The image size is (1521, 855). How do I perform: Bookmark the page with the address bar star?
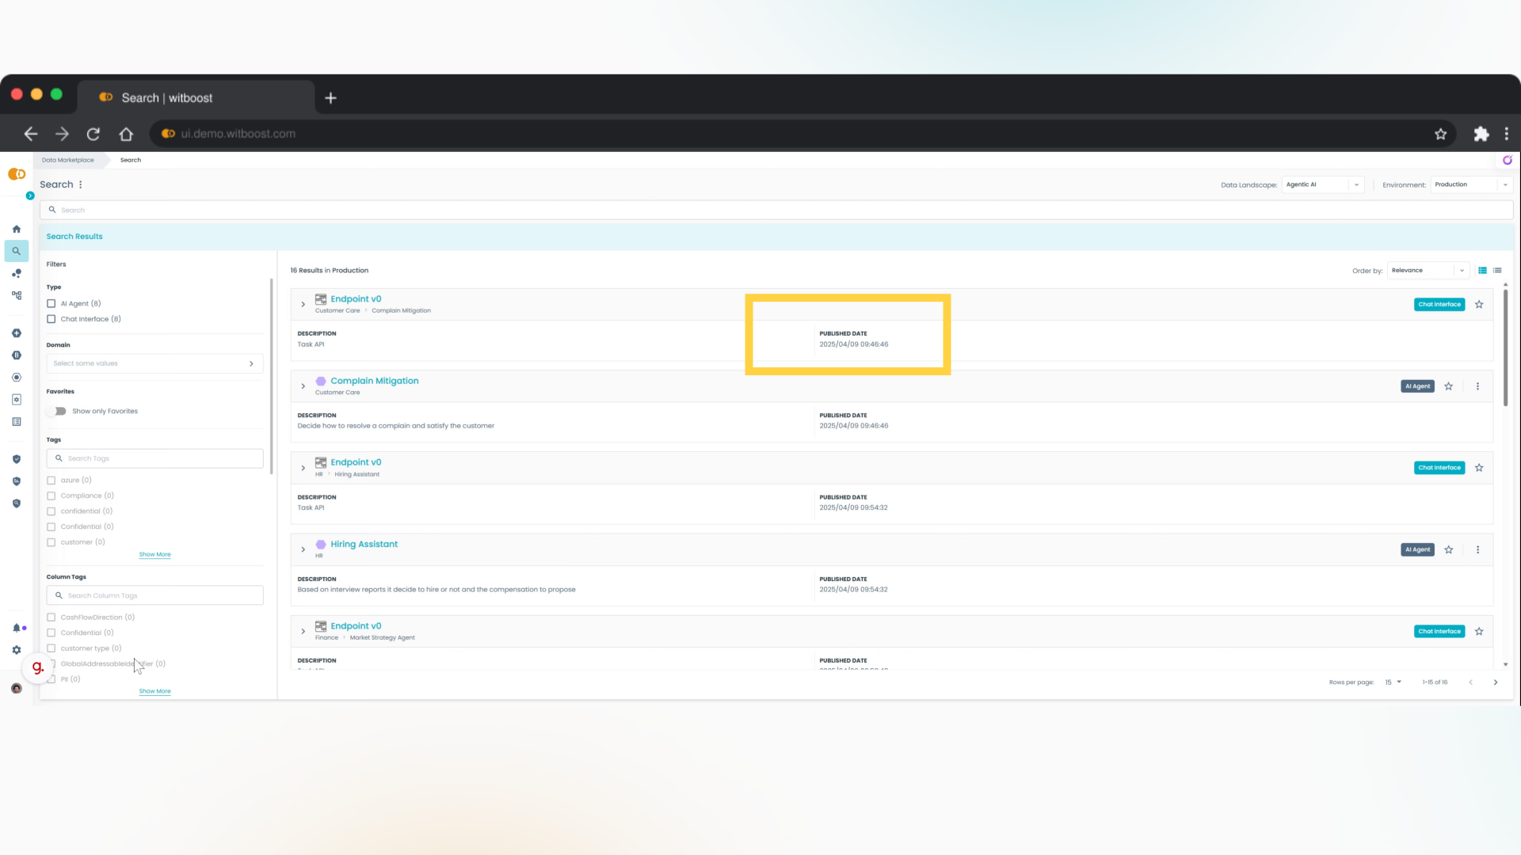pyautogui.click(x=1440, y=134)
